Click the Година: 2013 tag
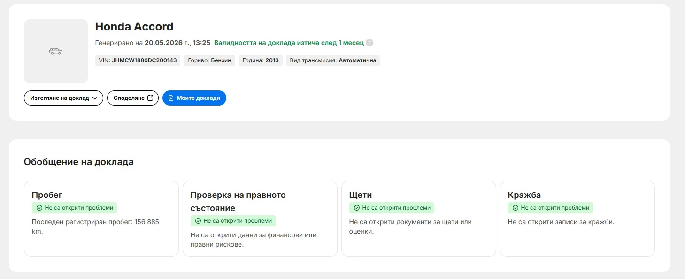The image size is (685, 279). [x=261, y=60]
